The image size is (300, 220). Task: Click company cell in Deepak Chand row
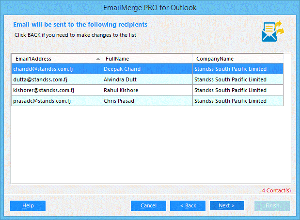point(238,69)
